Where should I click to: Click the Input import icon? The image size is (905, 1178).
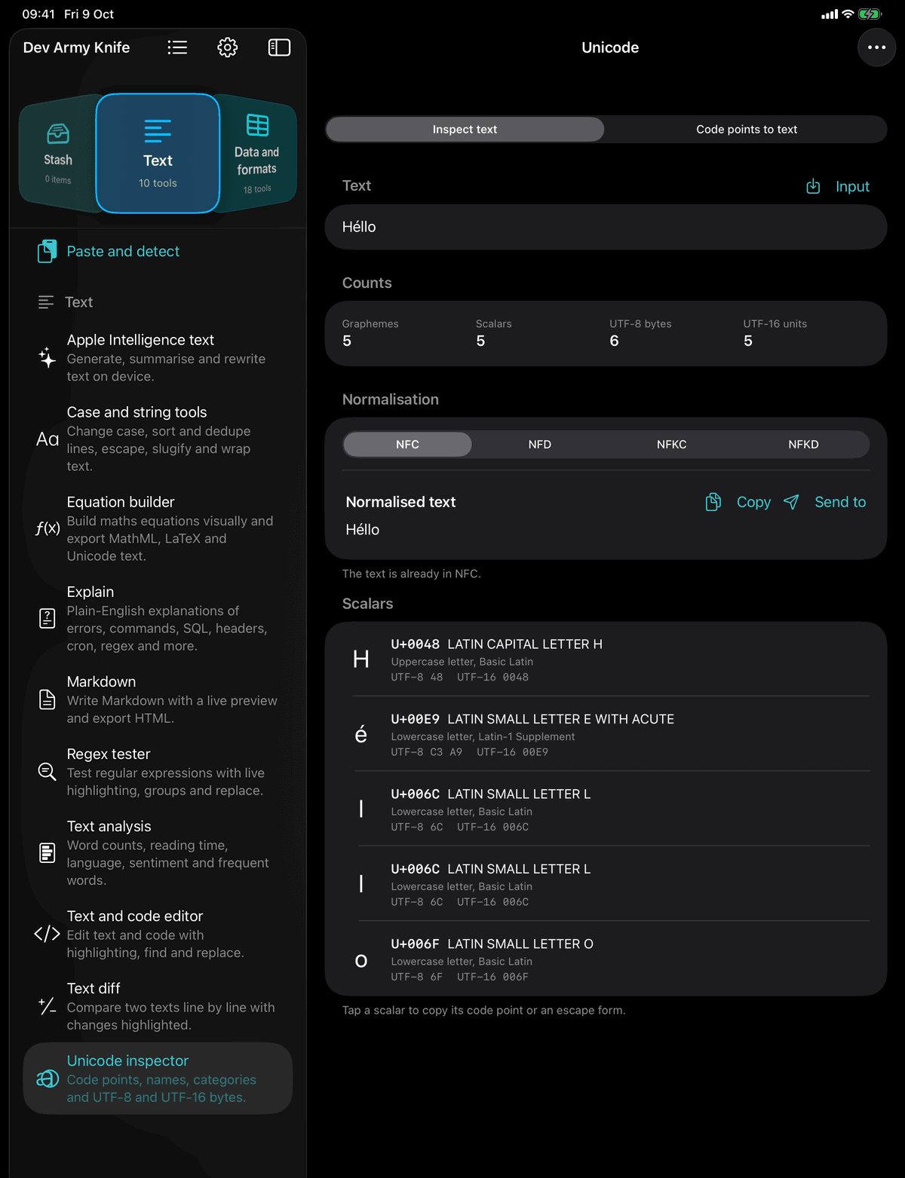click(813, 186)
